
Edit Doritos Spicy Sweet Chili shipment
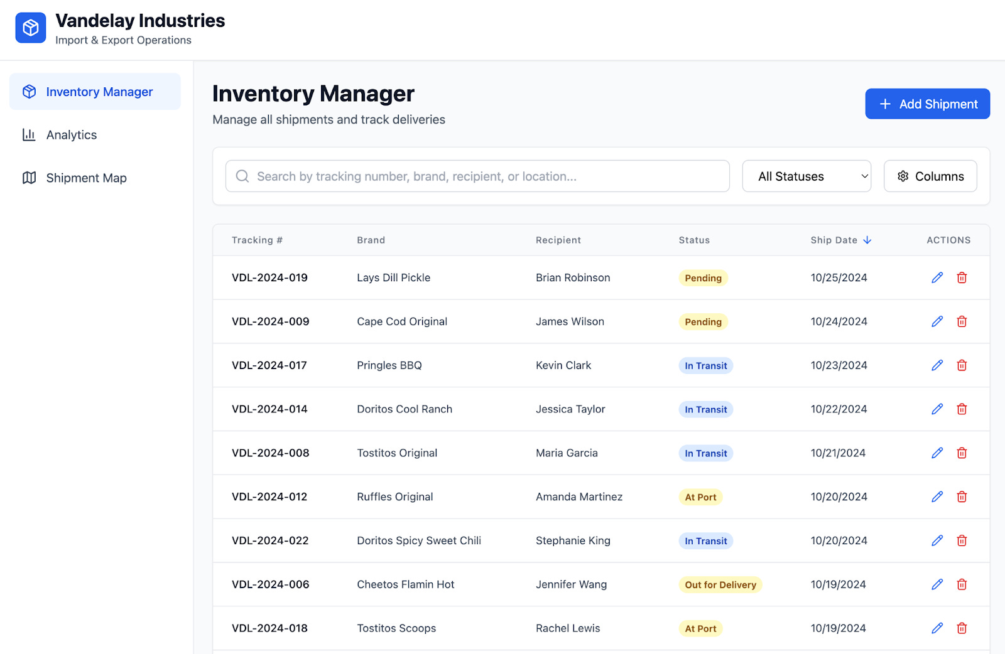point(937,540)
